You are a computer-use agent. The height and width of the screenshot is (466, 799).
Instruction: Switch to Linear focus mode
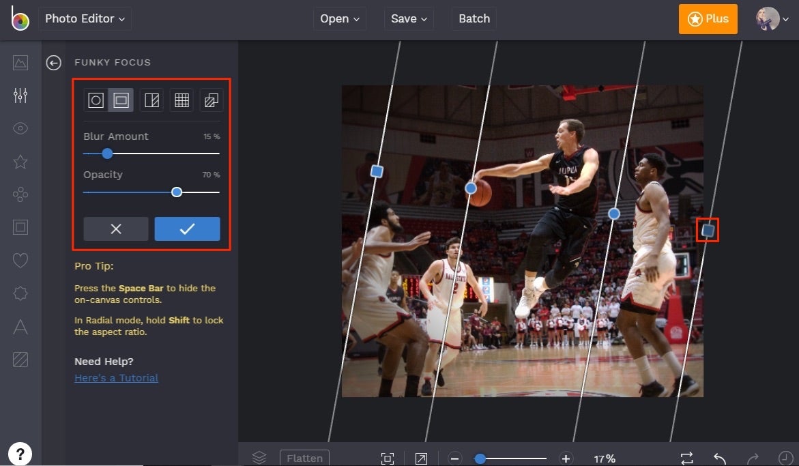pyautogui.click(x=151, y=100)
